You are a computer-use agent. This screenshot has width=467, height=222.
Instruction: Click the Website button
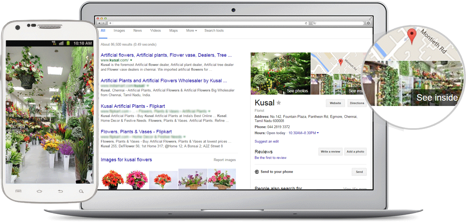pos(335,103)
